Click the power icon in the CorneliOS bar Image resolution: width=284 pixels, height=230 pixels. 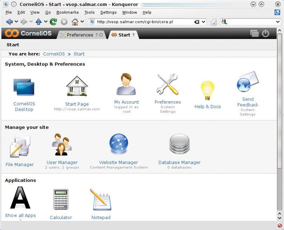(x=265, y=34)
